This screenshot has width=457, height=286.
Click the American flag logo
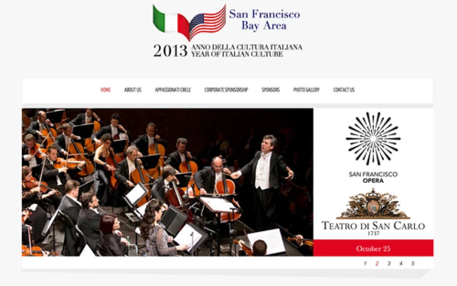207,23
